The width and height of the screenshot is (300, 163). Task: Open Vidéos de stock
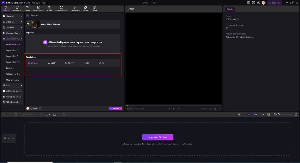(13, 91)
